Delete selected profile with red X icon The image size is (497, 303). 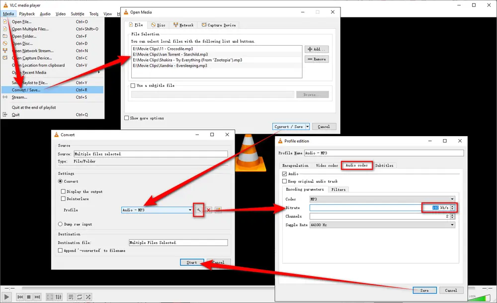click(209, 210)
